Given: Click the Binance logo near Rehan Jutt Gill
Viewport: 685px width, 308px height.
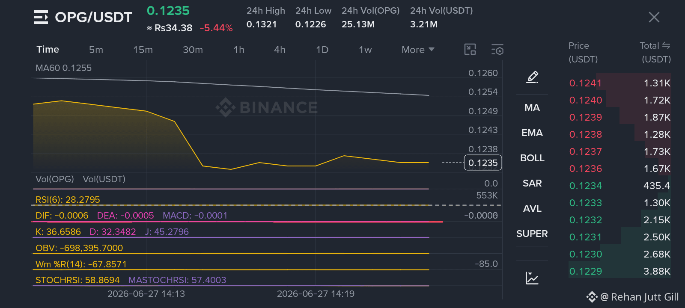Looking at the screenshot, I should pos(592,297).
